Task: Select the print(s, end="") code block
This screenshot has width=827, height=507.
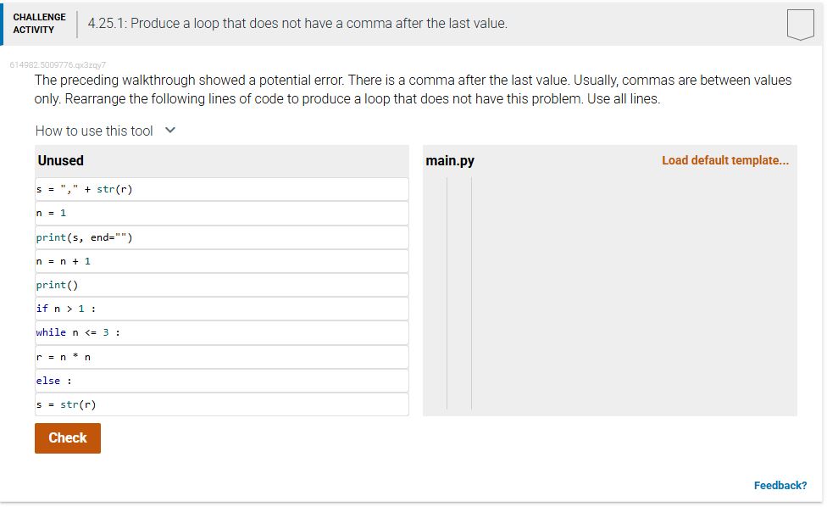Action: pos(220,237)
